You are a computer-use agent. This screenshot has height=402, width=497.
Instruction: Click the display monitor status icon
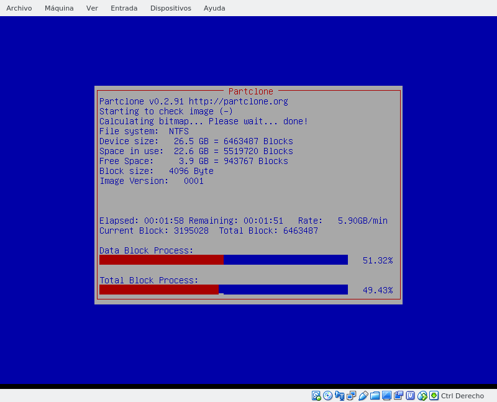[x=386, y=396]
